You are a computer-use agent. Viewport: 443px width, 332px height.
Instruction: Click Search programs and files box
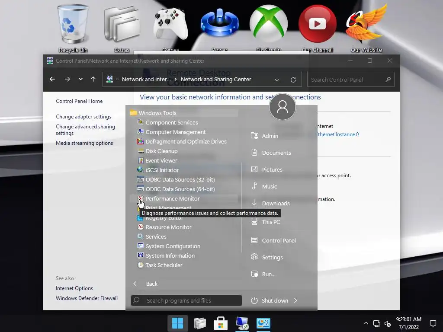pyautogui.click(x=186, y=300)
